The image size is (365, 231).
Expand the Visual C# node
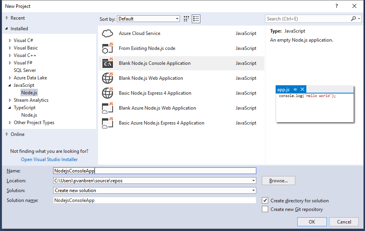click(x=10, y=40)
